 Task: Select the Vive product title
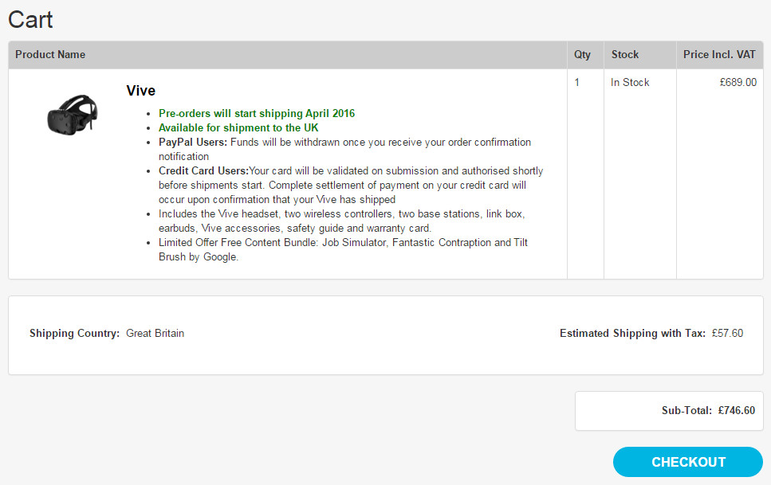tap(140, 91)
